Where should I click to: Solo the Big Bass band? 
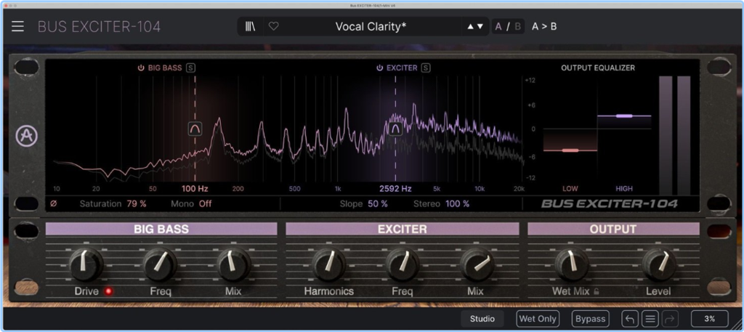coord(190,68)
